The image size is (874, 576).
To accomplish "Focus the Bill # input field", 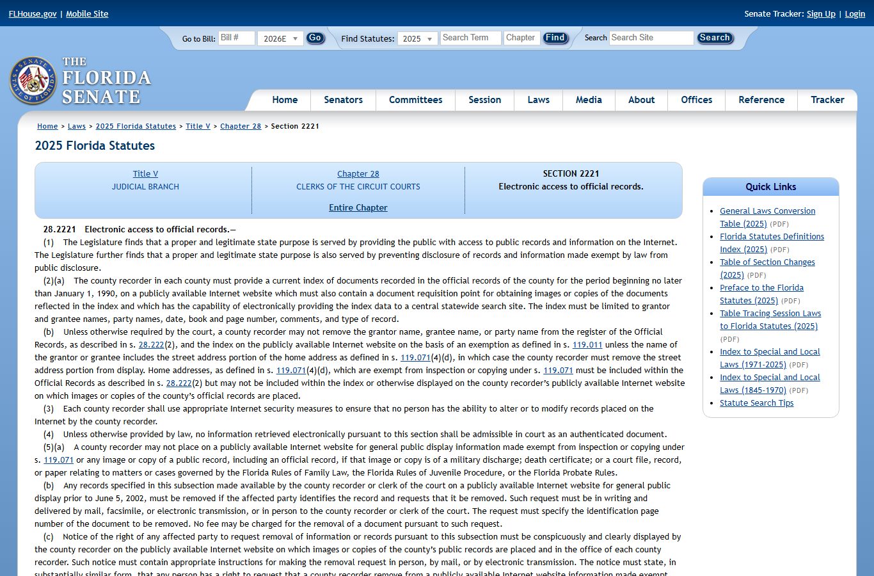I will coord(237,38).
